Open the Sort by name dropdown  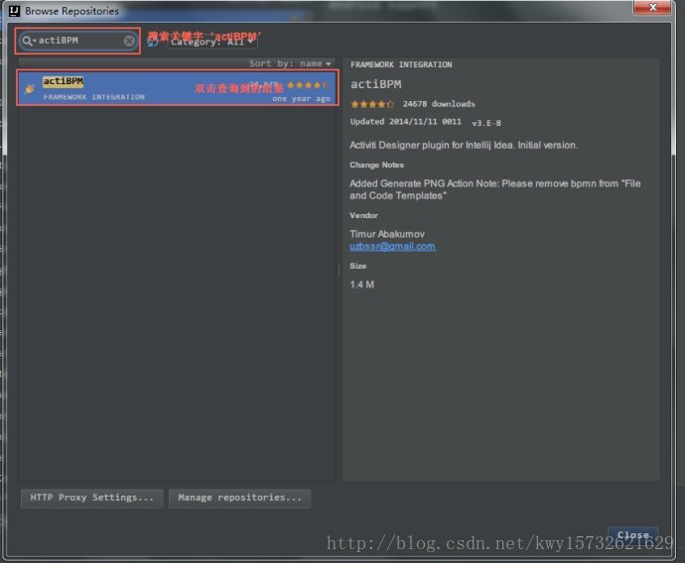click(290, 63)
